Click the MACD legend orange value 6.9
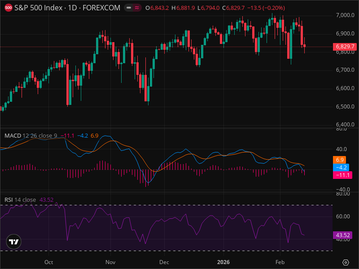Viewport: 359px width, 269px height. (x=95, y=136)
